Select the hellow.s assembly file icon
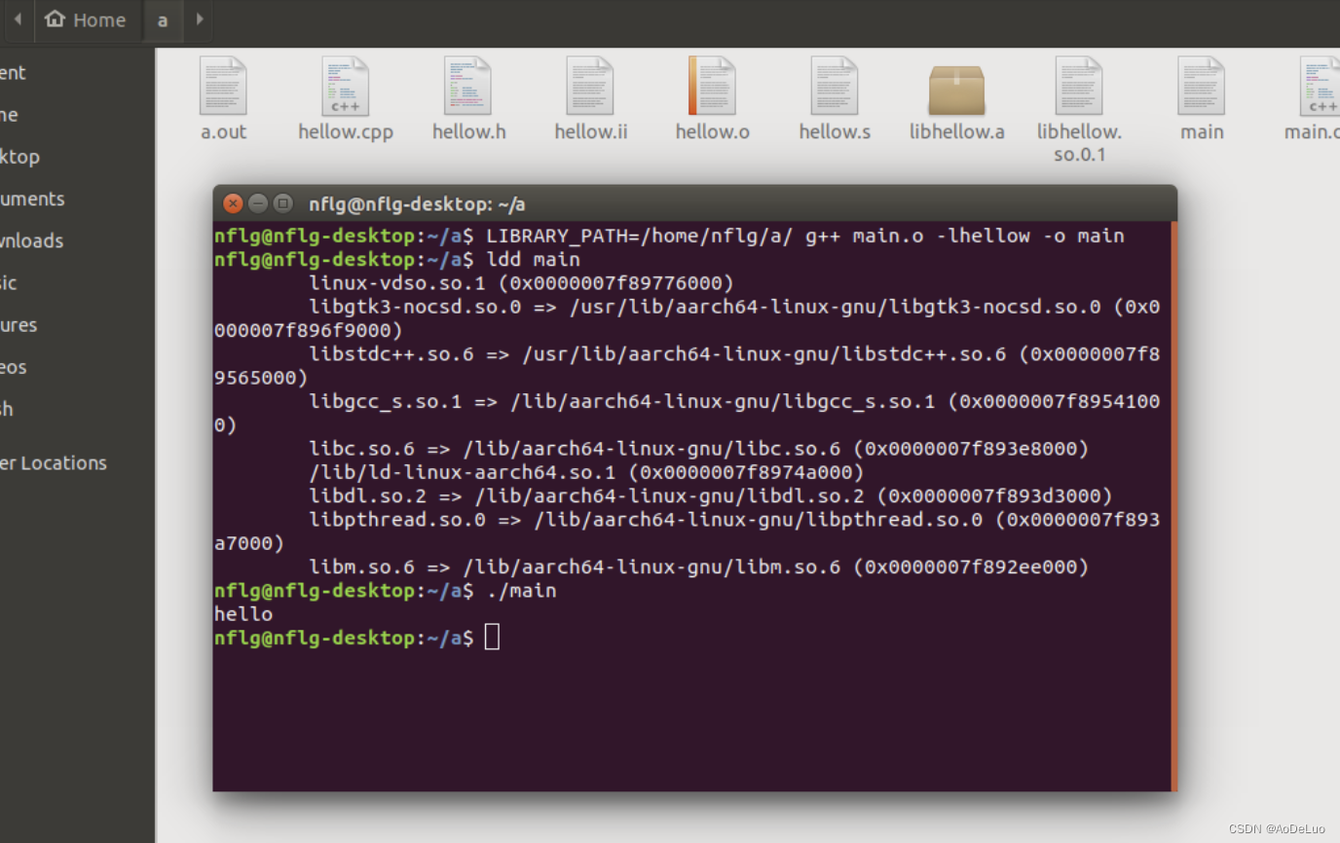Viewport: 1340px width, 843px height. (835, 86)
